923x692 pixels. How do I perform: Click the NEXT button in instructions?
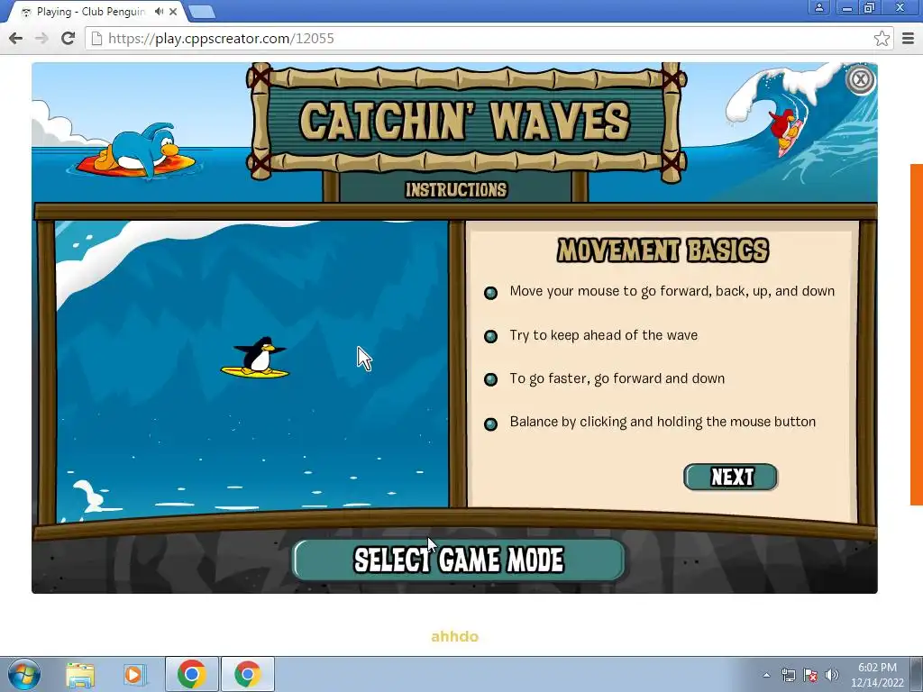tap(730, 477)
